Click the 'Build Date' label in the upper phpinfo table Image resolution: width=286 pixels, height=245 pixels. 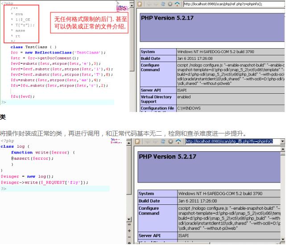(x=150, y=58)
